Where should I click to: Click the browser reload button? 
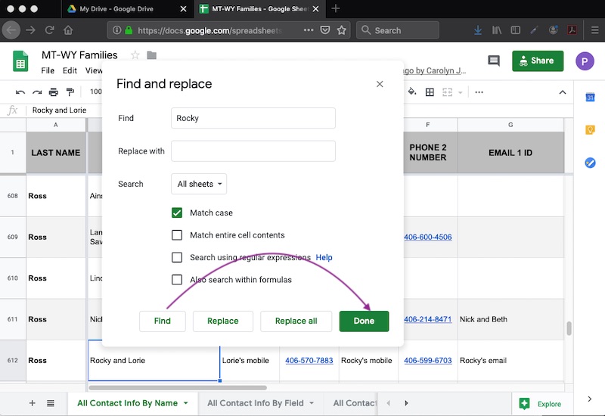pyautogui.click(x=49, y=30)
